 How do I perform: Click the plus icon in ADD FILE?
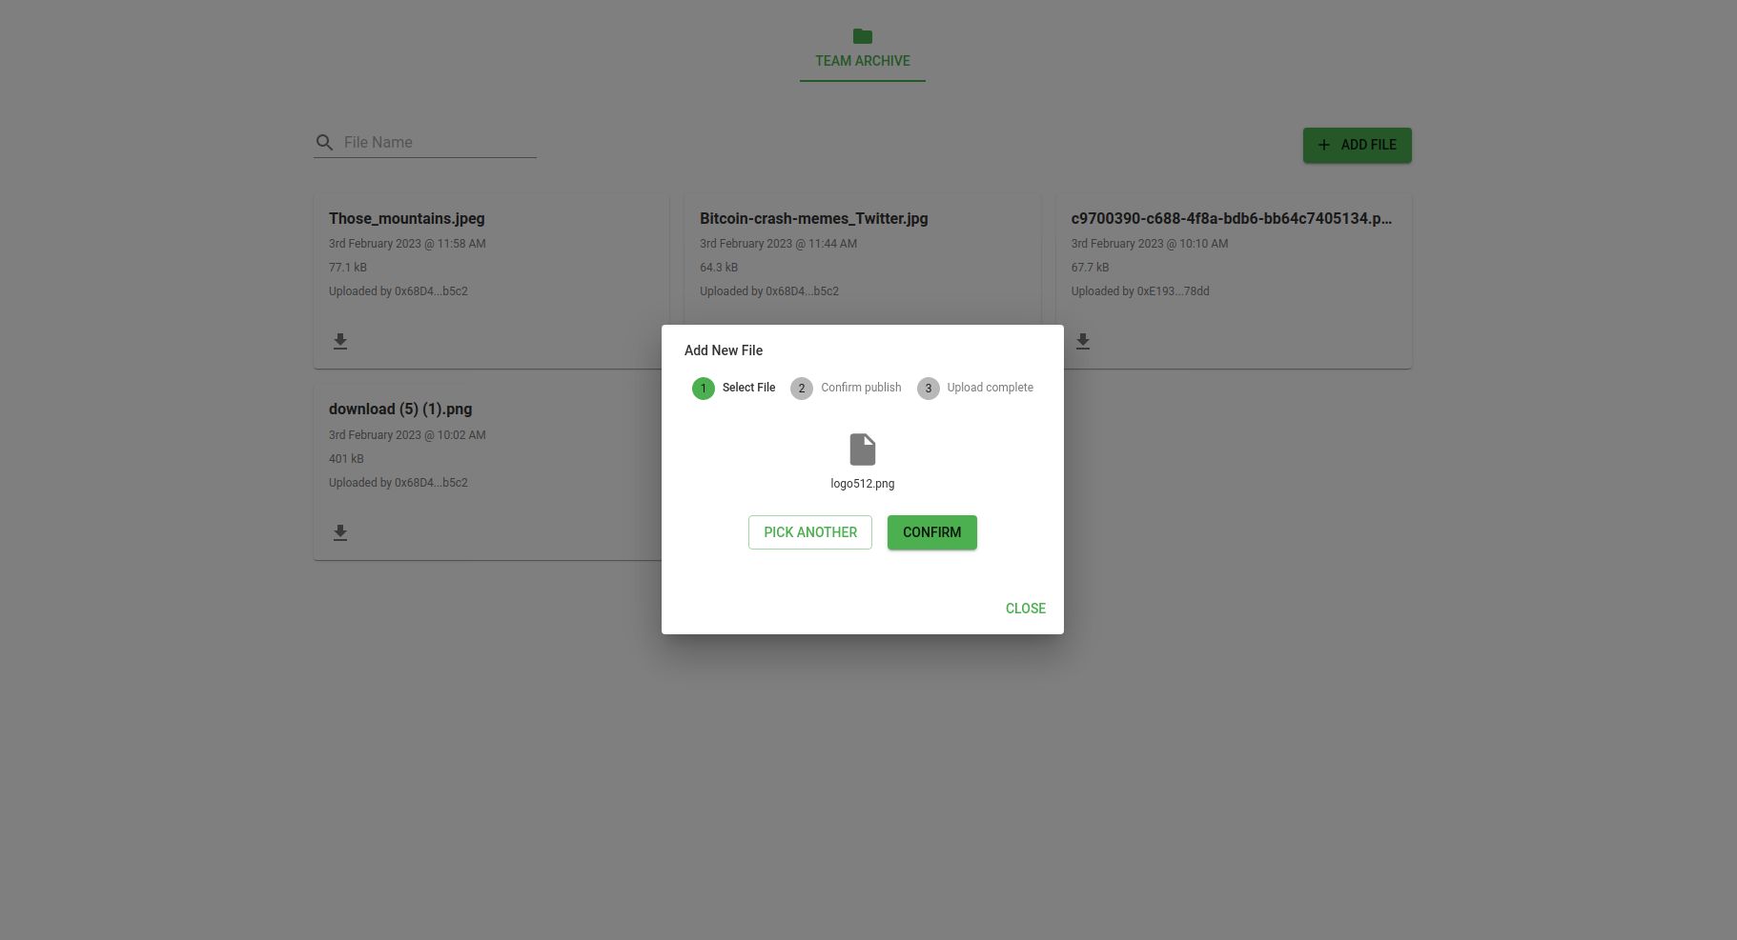[x=1323, y=145]
